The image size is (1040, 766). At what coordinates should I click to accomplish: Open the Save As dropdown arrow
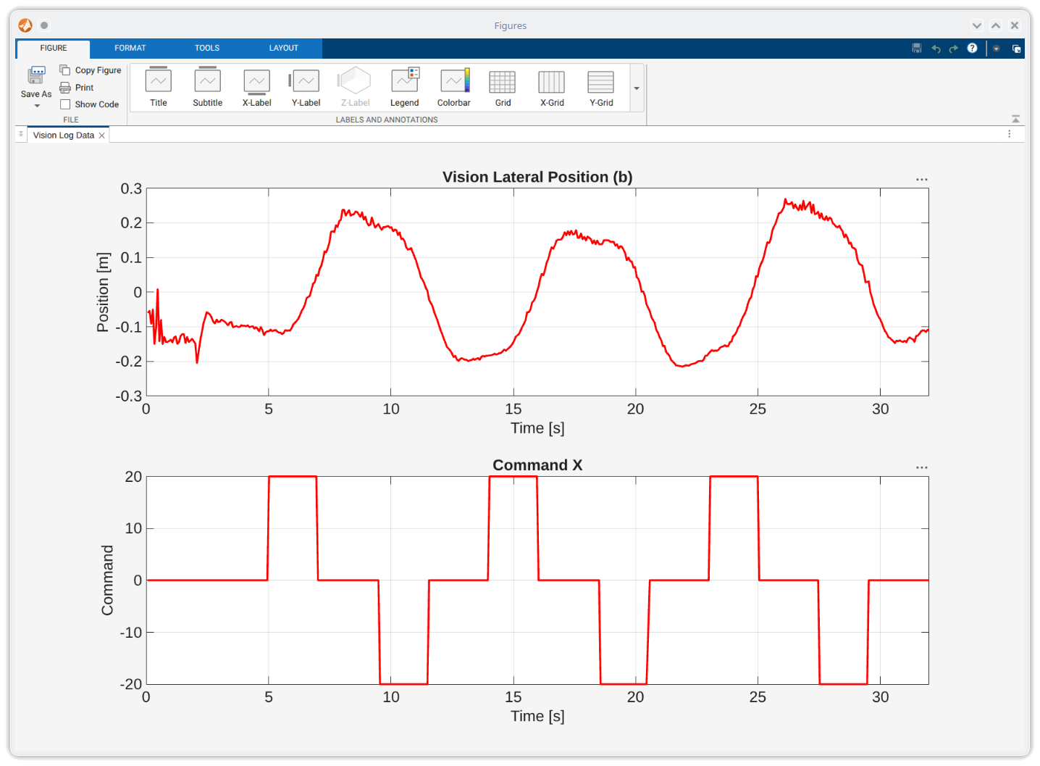(37, 106)
